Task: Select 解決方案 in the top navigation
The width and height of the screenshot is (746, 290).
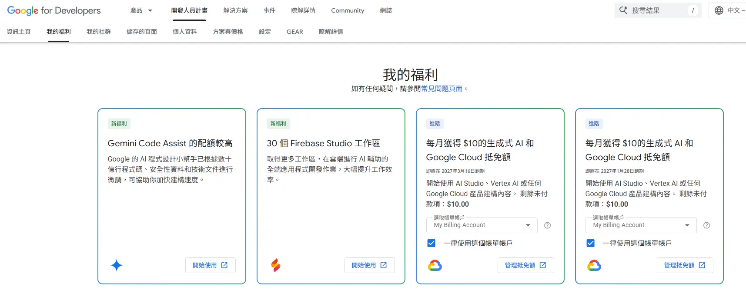Action: pyautogui.click(x=235, y=10)
